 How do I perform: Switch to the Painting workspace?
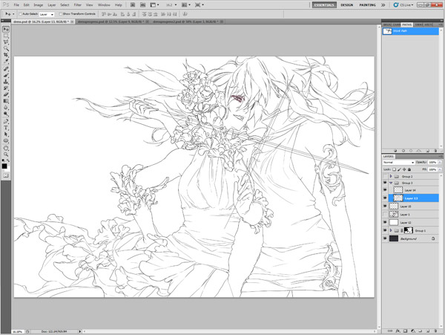pos(368,5)
